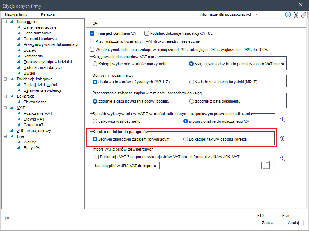Enable Podatnik dokonuje transakcji VAT-UE

click(x=147, y=33)
